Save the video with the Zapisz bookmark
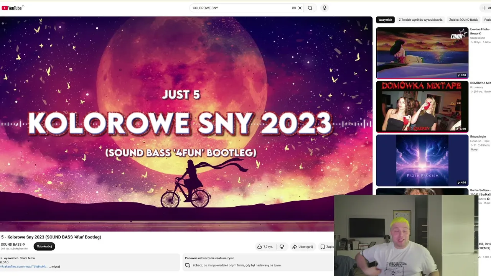The height and width of the screenshot is (276, 491). pos(327,246)
